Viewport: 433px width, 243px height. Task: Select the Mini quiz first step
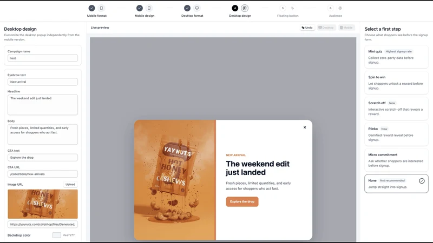tap(396, 57)
